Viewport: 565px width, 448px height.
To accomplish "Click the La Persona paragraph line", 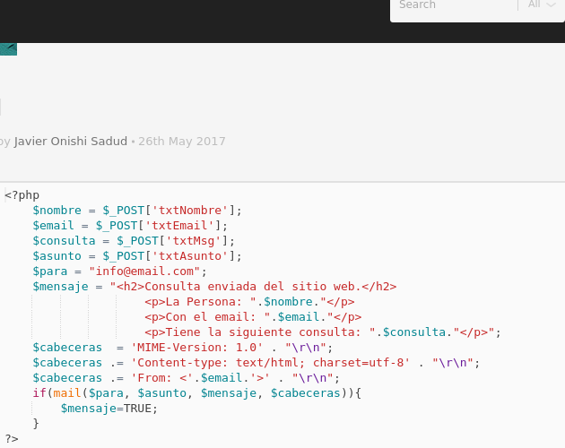I will (x=249, y=302).
